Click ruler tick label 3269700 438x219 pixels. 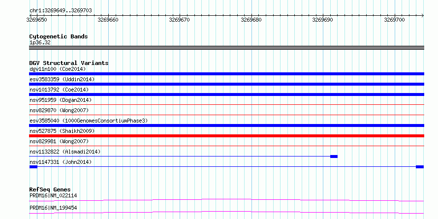[x=394, y=20]
